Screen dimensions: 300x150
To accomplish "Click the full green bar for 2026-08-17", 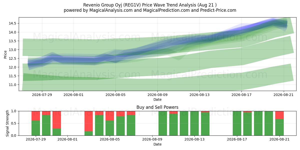I will 237,123.
